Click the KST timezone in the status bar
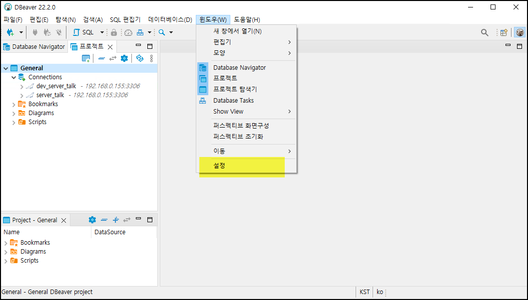Screen dimensions: 528x300 coord(365,292)
